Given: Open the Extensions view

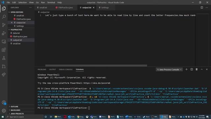Looking at the screenshot, I should pos(4,50).
